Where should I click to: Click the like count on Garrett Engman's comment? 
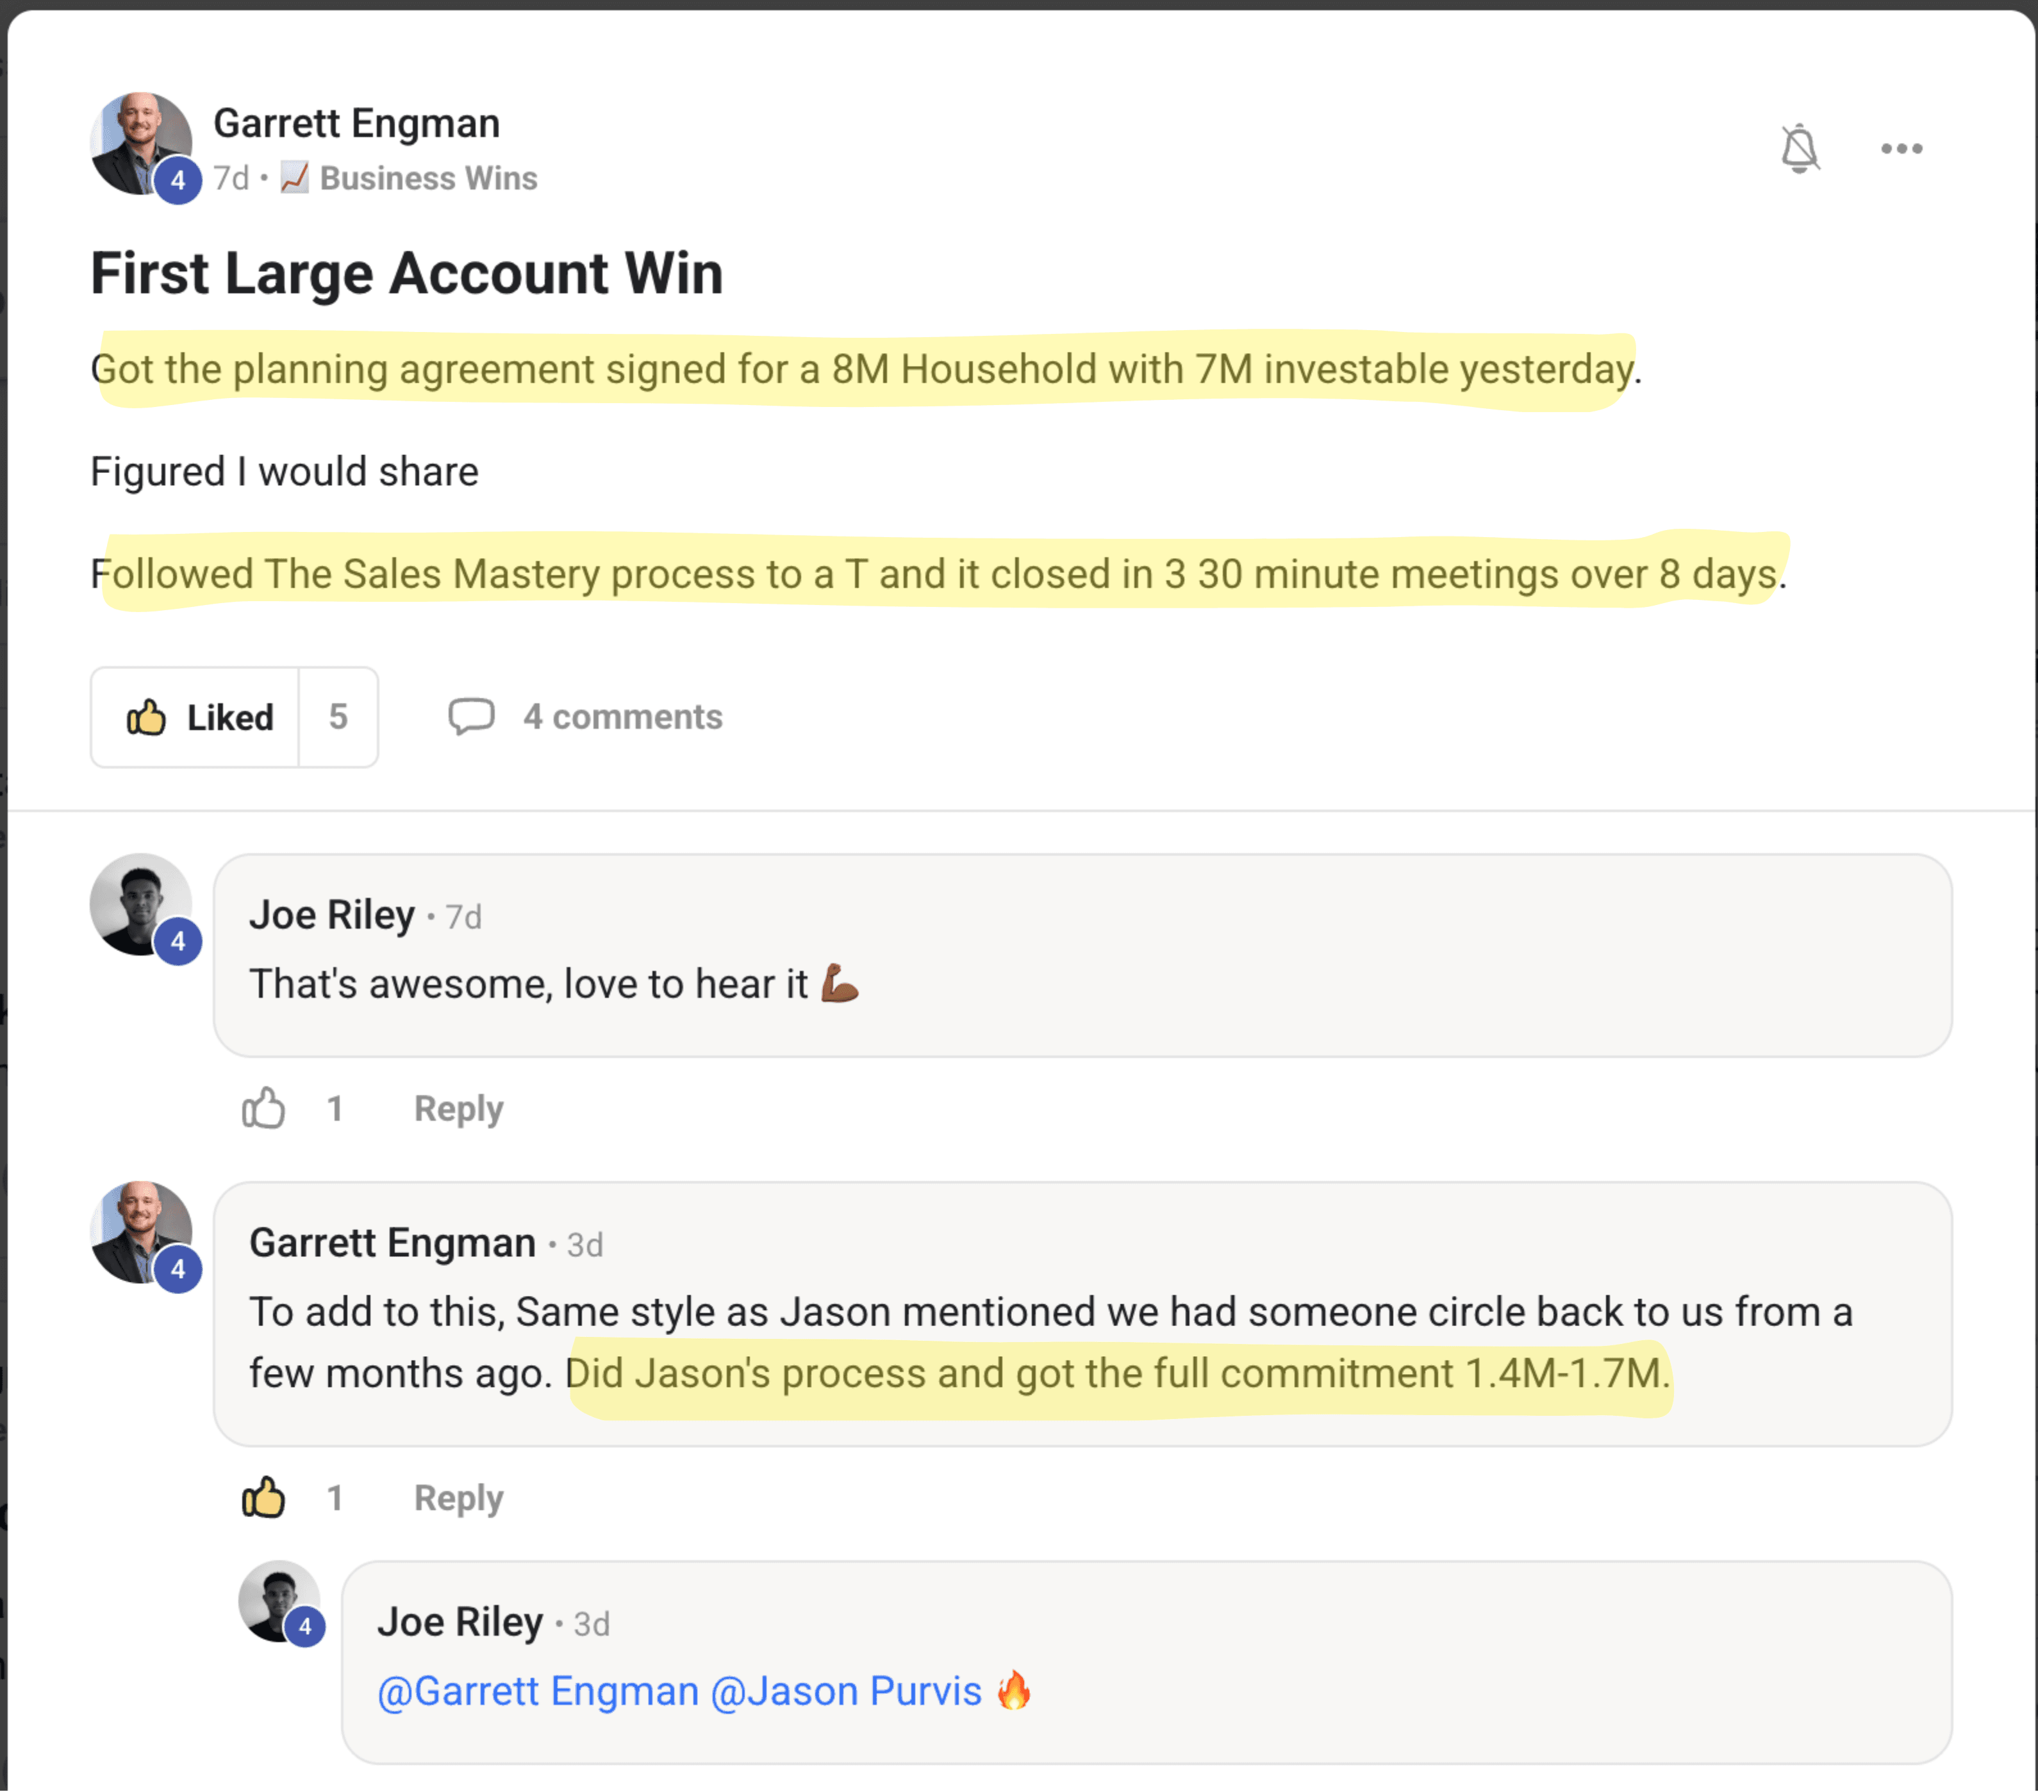pyautogui.click(x=335, y=1498)
